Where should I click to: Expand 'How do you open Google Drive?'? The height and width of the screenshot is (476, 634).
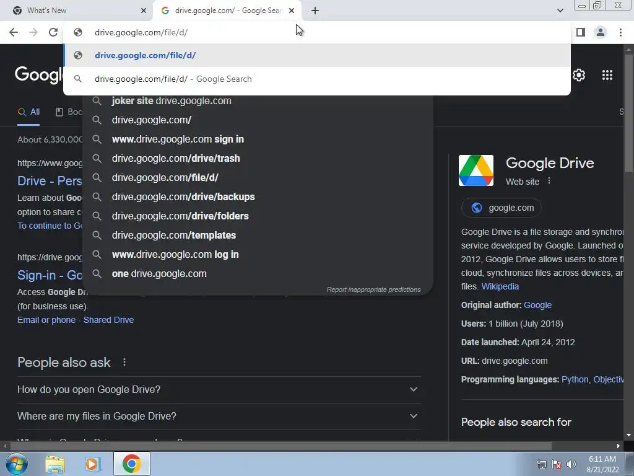point(219,389)
